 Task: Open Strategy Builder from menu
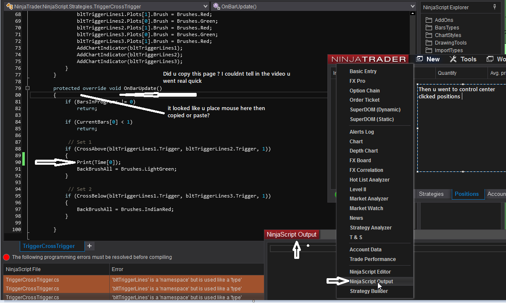[x=369, y=291]
